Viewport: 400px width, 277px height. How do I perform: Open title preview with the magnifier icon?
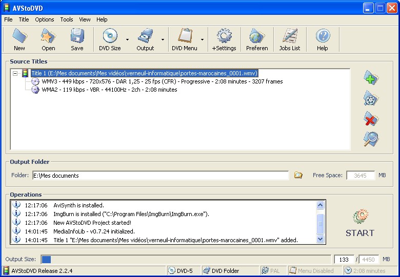pos(370,139)
